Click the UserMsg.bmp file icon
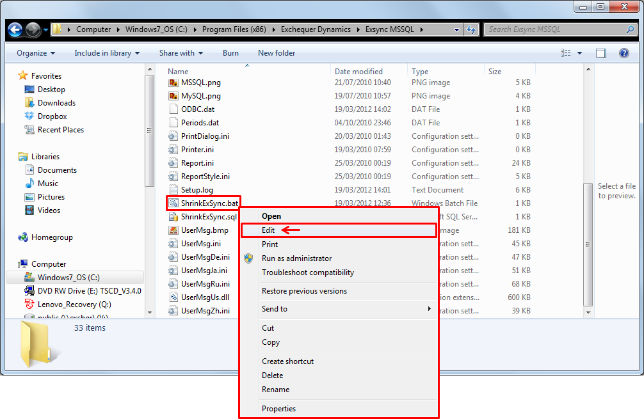This screenshot has height=419, width=644. [x=173, y=230]
